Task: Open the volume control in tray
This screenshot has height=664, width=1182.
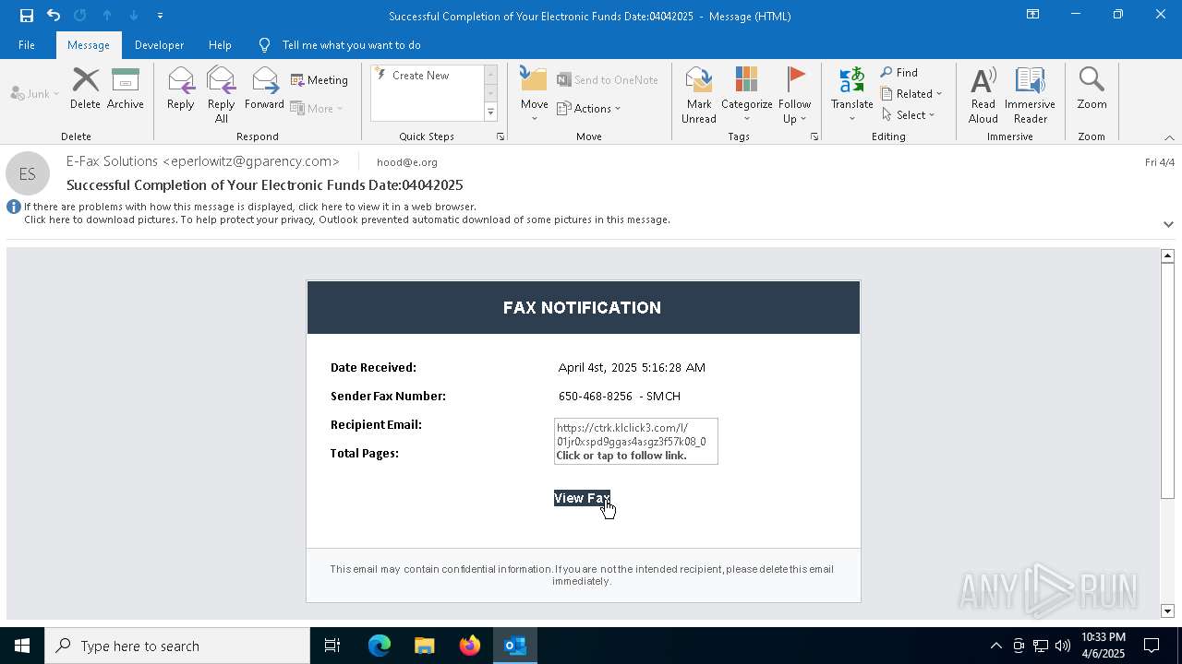Action: pos(1063,646)
